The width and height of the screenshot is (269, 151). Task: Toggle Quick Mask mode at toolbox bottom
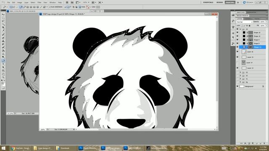[3, 88]
